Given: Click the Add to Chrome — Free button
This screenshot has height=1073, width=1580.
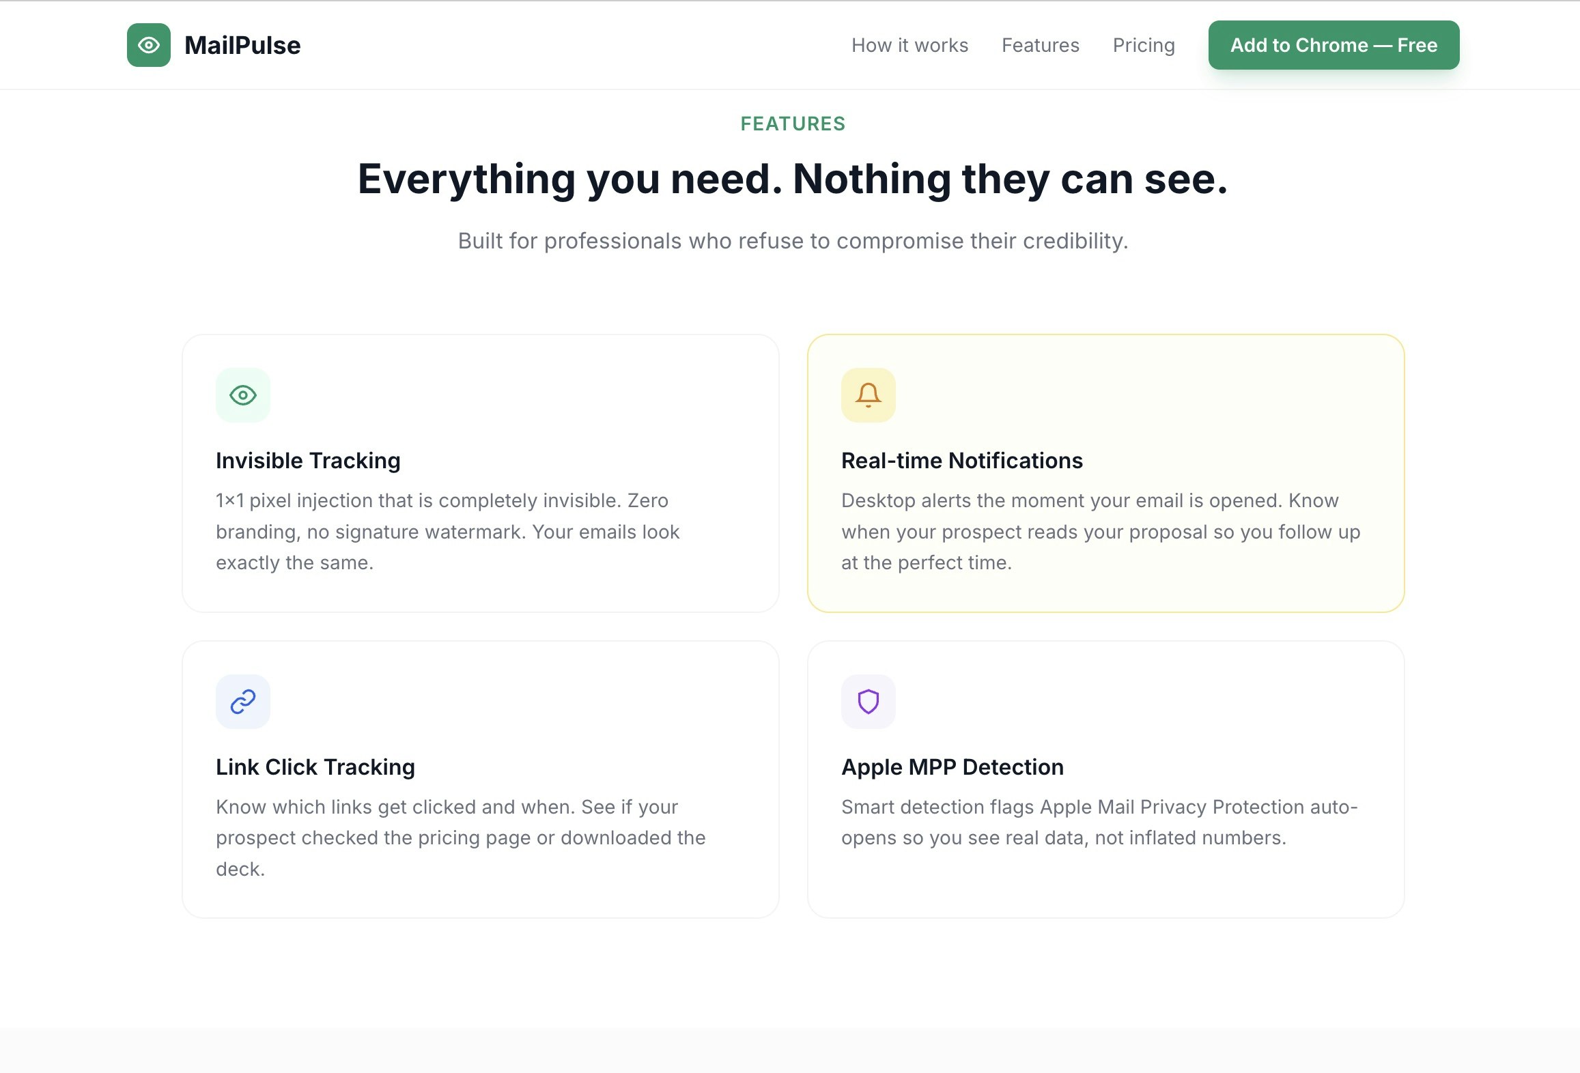Looking at the screenshot, I should coord(1333,45).
